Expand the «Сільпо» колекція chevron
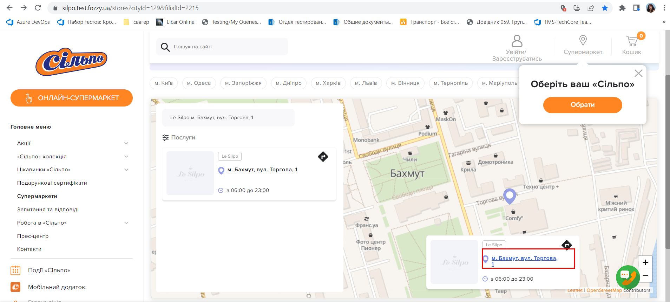 point(126,157)
